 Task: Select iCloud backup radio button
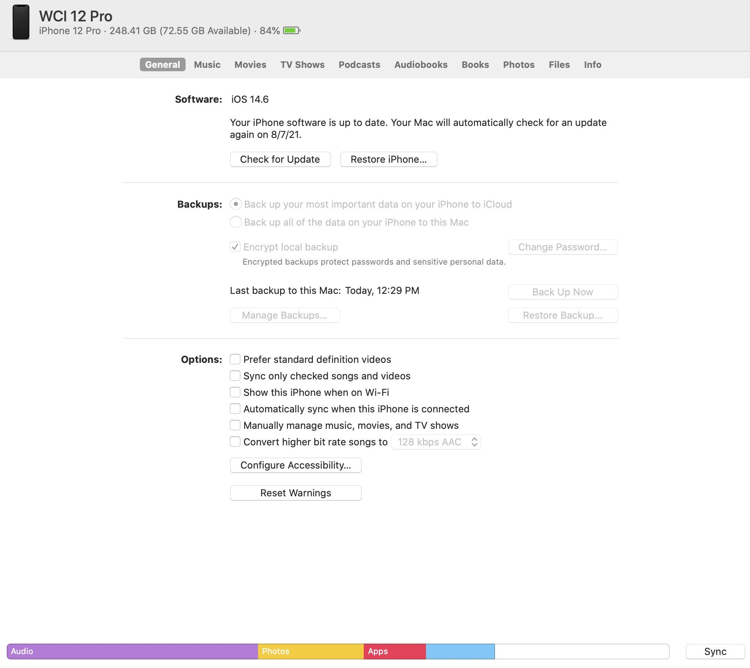[x=236, y=204]
